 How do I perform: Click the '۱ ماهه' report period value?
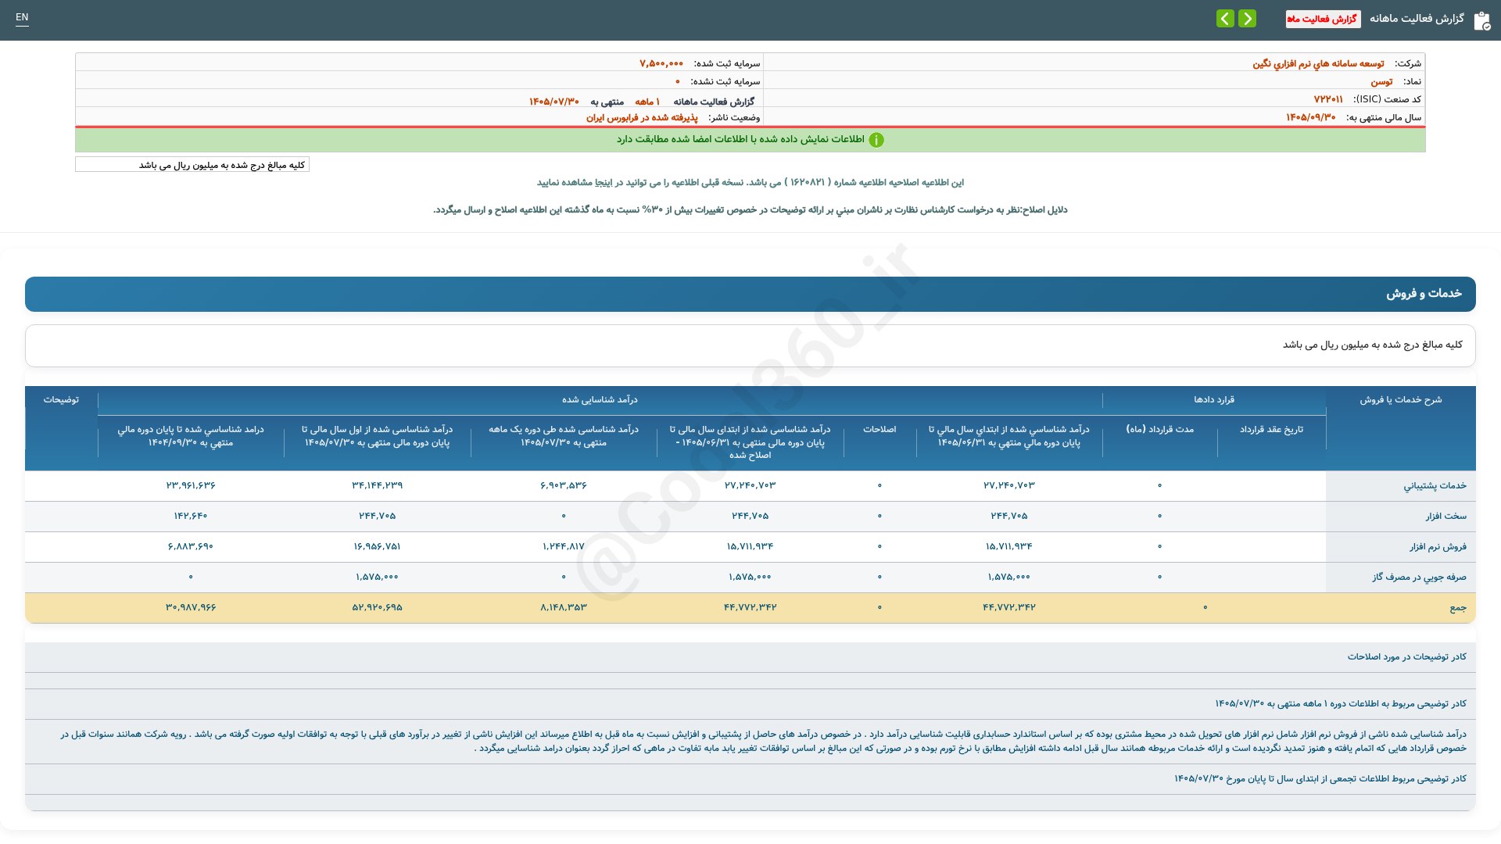coord(647,102)
